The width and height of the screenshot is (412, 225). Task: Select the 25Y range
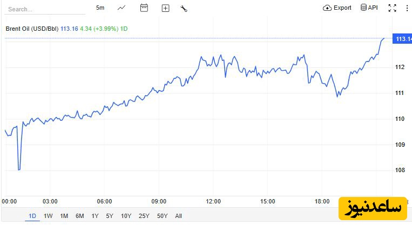(144, 216)
